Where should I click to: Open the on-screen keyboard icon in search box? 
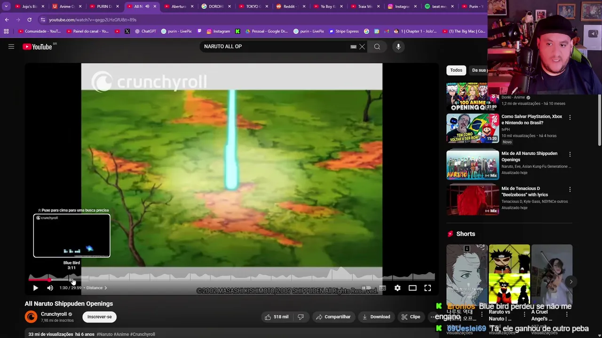click(353, 46)
